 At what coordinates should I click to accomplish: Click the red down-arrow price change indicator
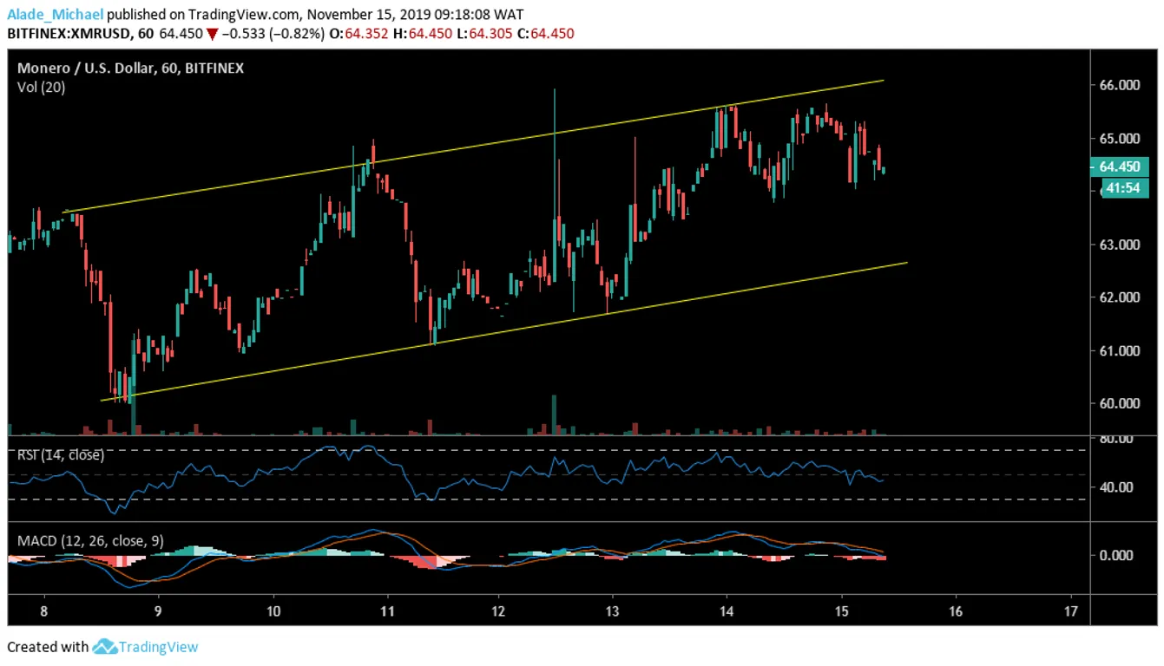[212, 34]
